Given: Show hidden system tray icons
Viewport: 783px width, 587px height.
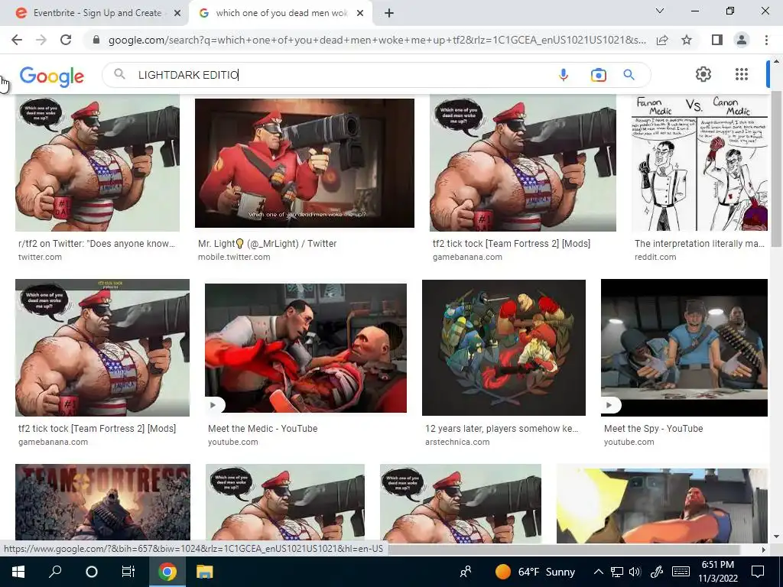Looking at the screenshot, I should pos(598,572).
